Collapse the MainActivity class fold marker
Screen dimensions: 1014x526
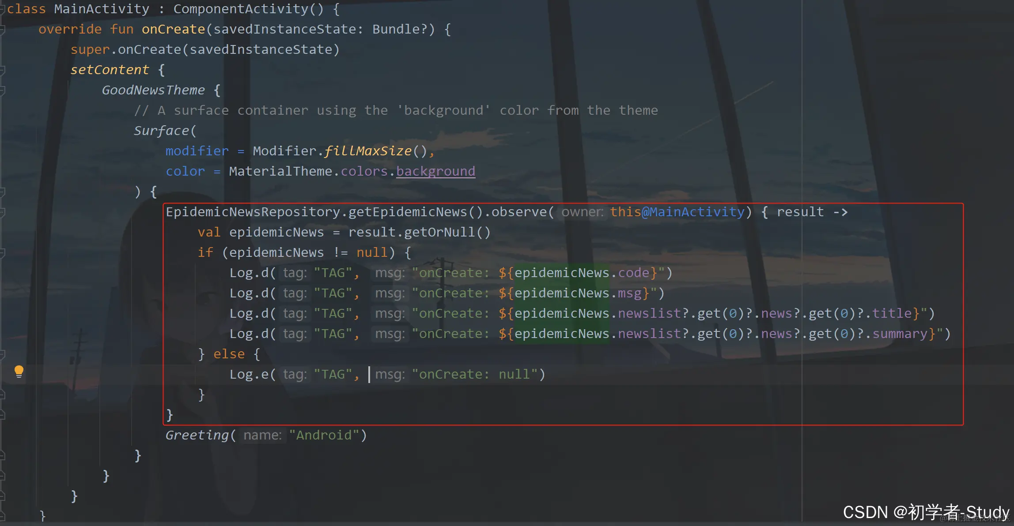pyautogui.click(x=2, y=9)
